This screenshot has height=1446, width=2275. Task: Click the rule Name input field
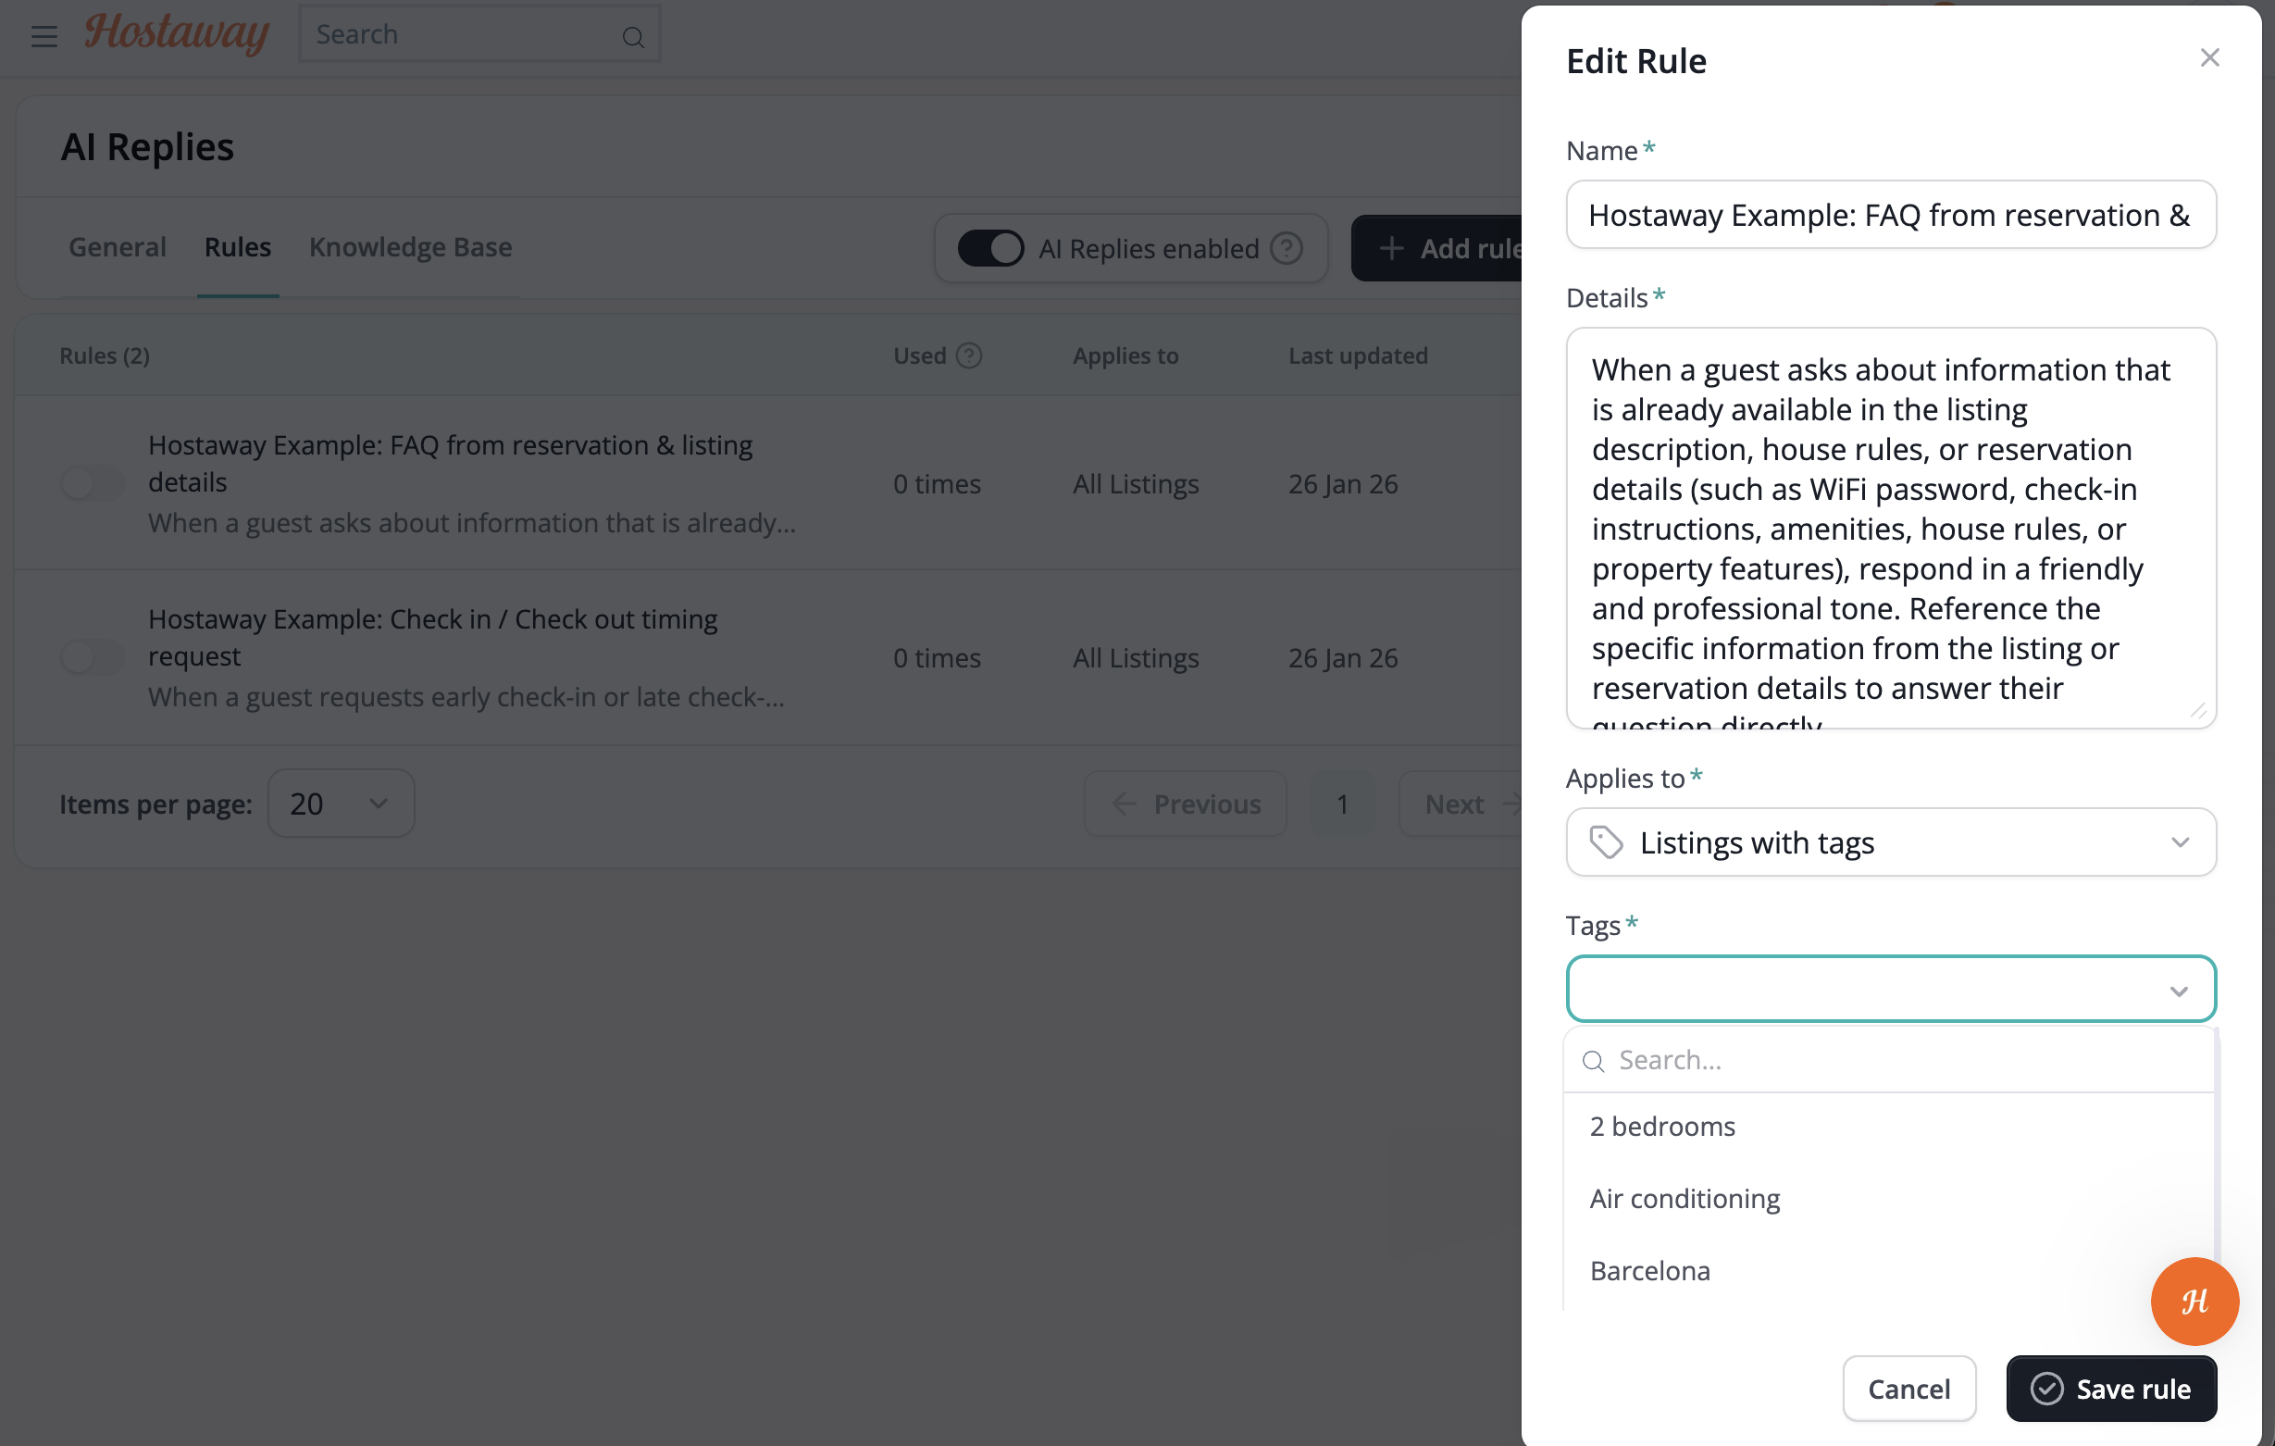(1891, 215)
